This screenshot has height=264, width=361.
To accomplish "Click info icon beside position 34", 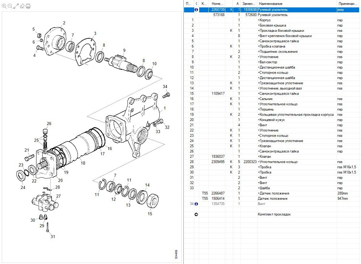I will pyautogui.click(x=196, y=204).
